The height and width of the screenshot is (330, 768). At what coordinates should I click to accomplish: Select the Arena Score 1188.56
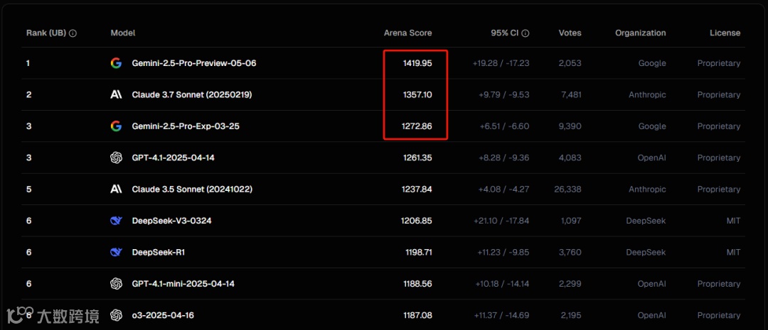[x=417, y=284]
